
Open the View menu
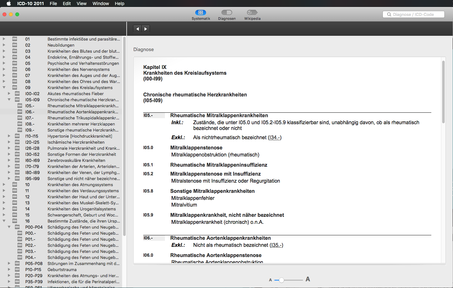[81, 4]
